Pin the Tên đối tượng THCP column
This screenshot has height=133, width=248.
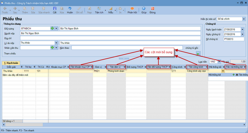click(x=169, y=67)
